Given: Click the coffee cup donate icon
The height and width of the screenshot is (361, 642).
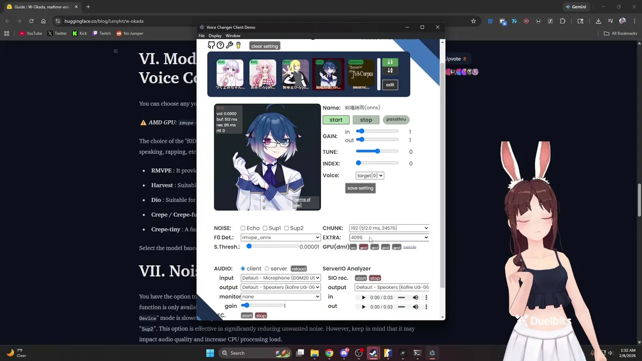Looking at the screenshot, I should click(x=238, y=45).
